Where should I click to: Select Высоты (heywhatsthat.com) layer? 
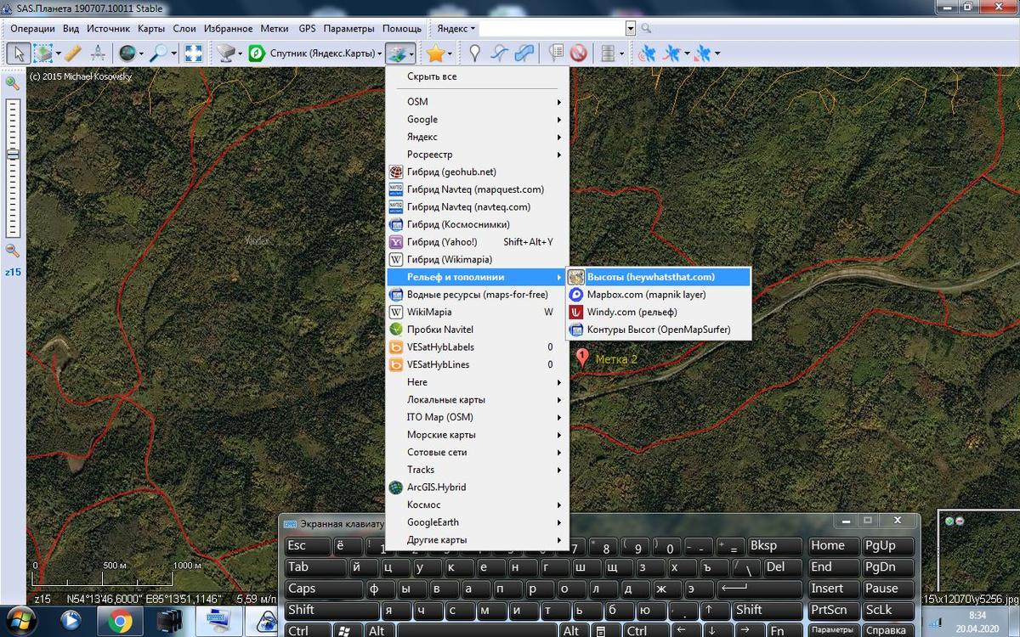pyautogui.click(x=659, y=277)
